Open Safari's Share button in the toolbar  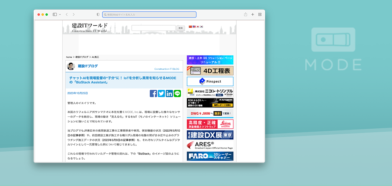[245, 15]
